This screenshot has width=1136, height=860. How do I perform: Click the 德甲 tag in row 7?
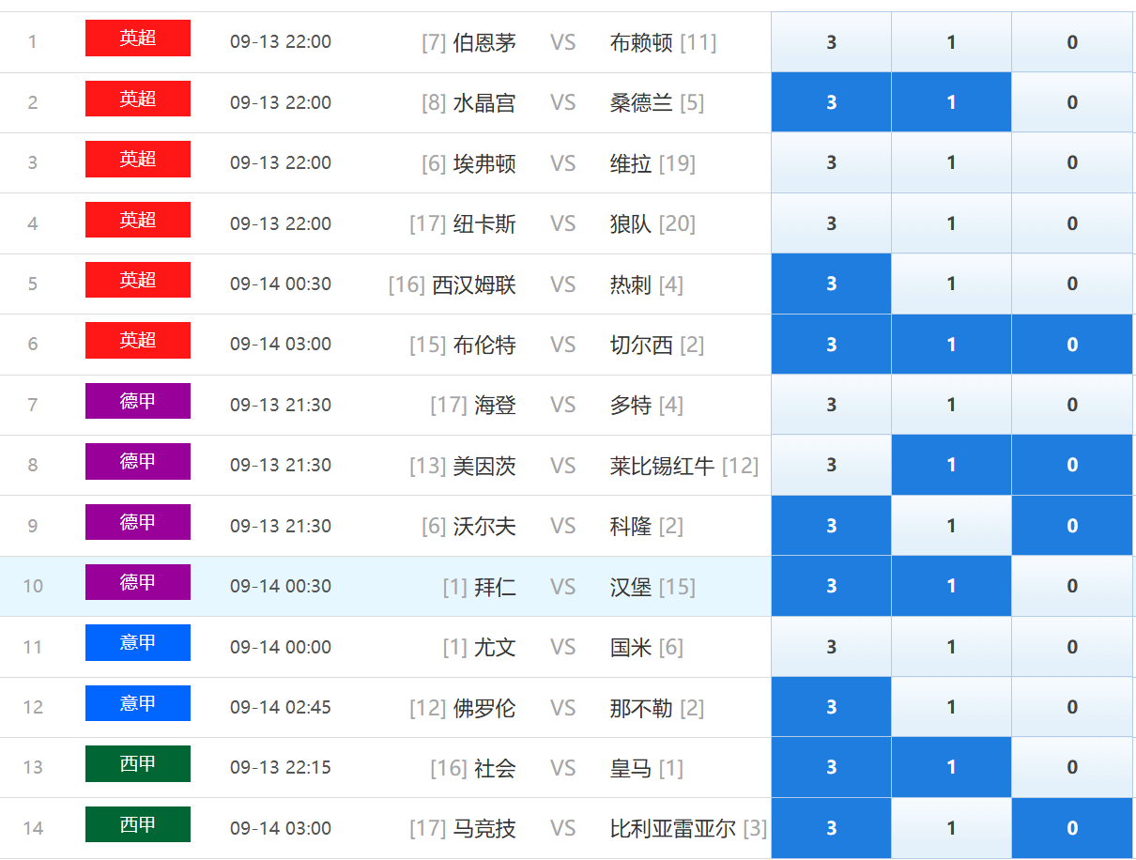[138, 401]
